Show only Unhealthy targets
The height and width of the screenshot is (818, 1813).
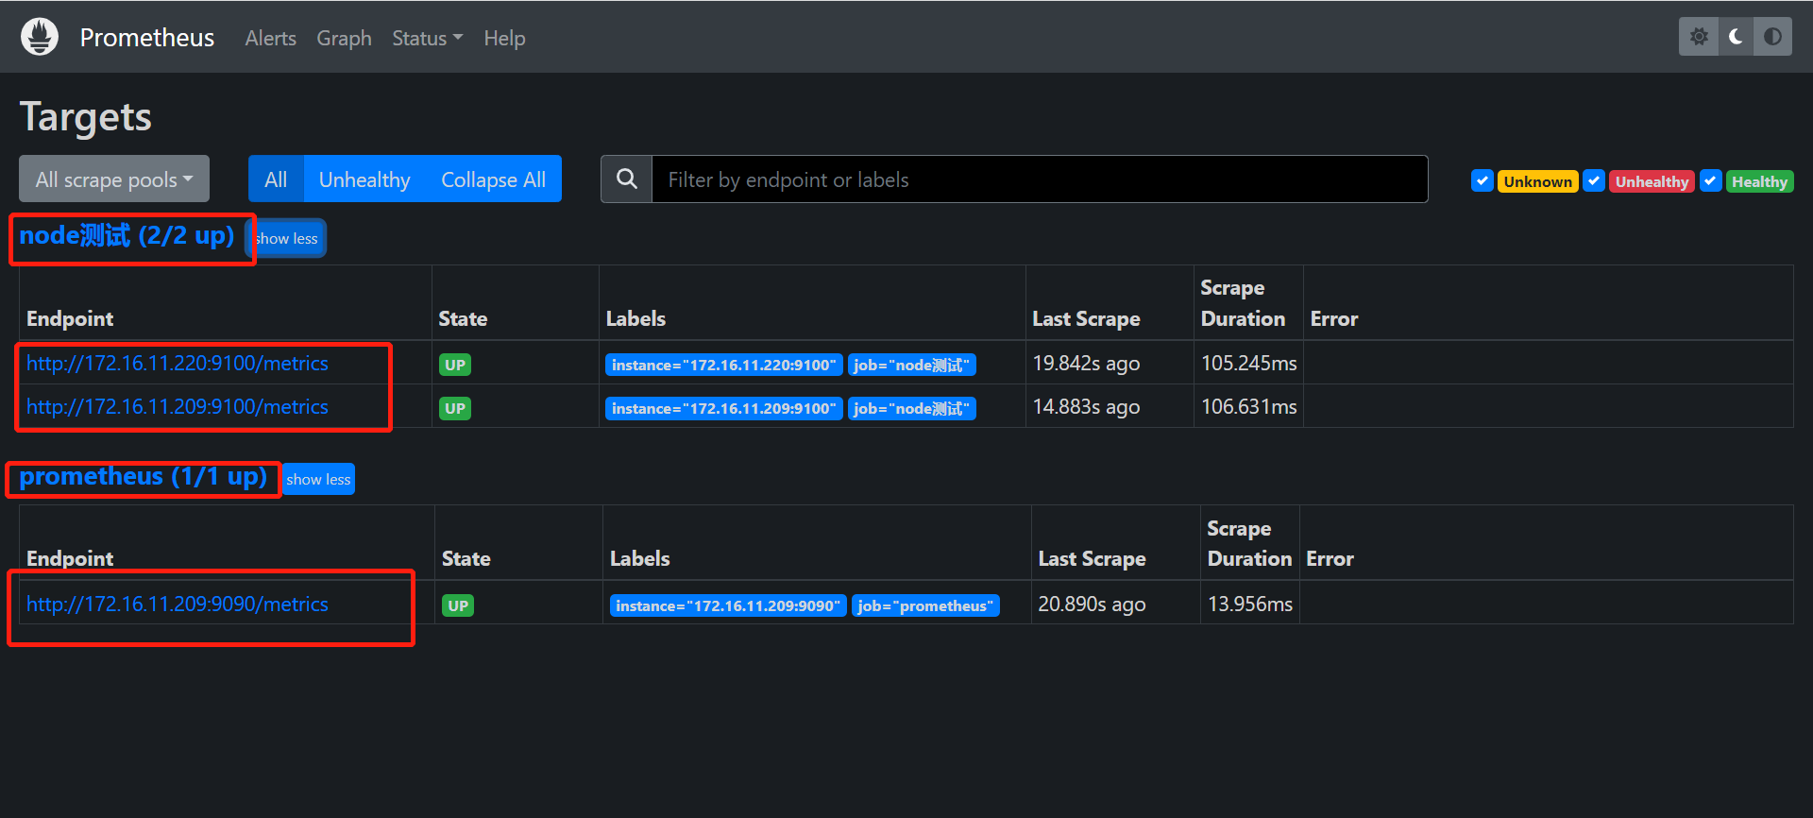click(364, 179)
